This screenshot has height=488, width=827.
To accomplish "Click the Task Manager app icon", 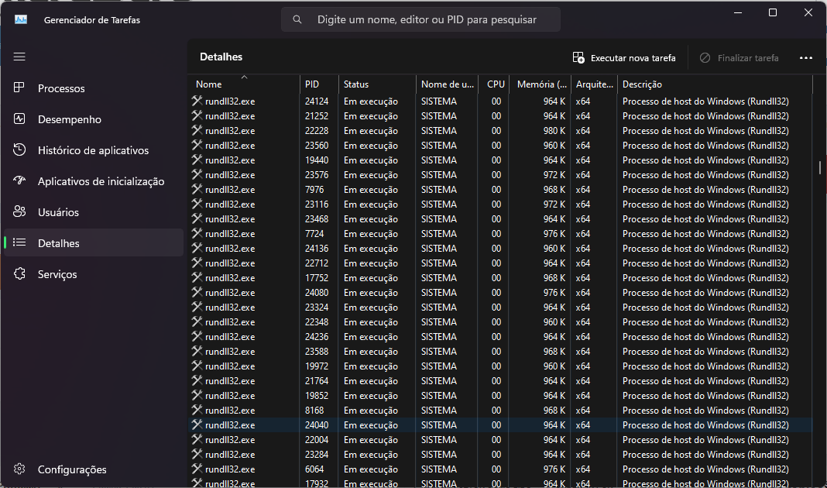I will pyautogui.click(x=21, y=19).
